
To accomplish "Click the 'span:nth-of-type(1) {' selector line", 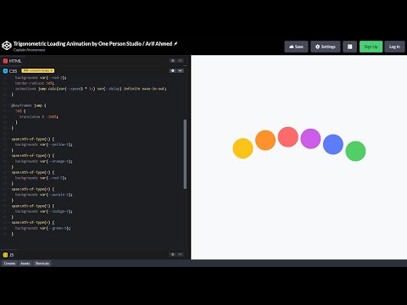I will [33, 139].
